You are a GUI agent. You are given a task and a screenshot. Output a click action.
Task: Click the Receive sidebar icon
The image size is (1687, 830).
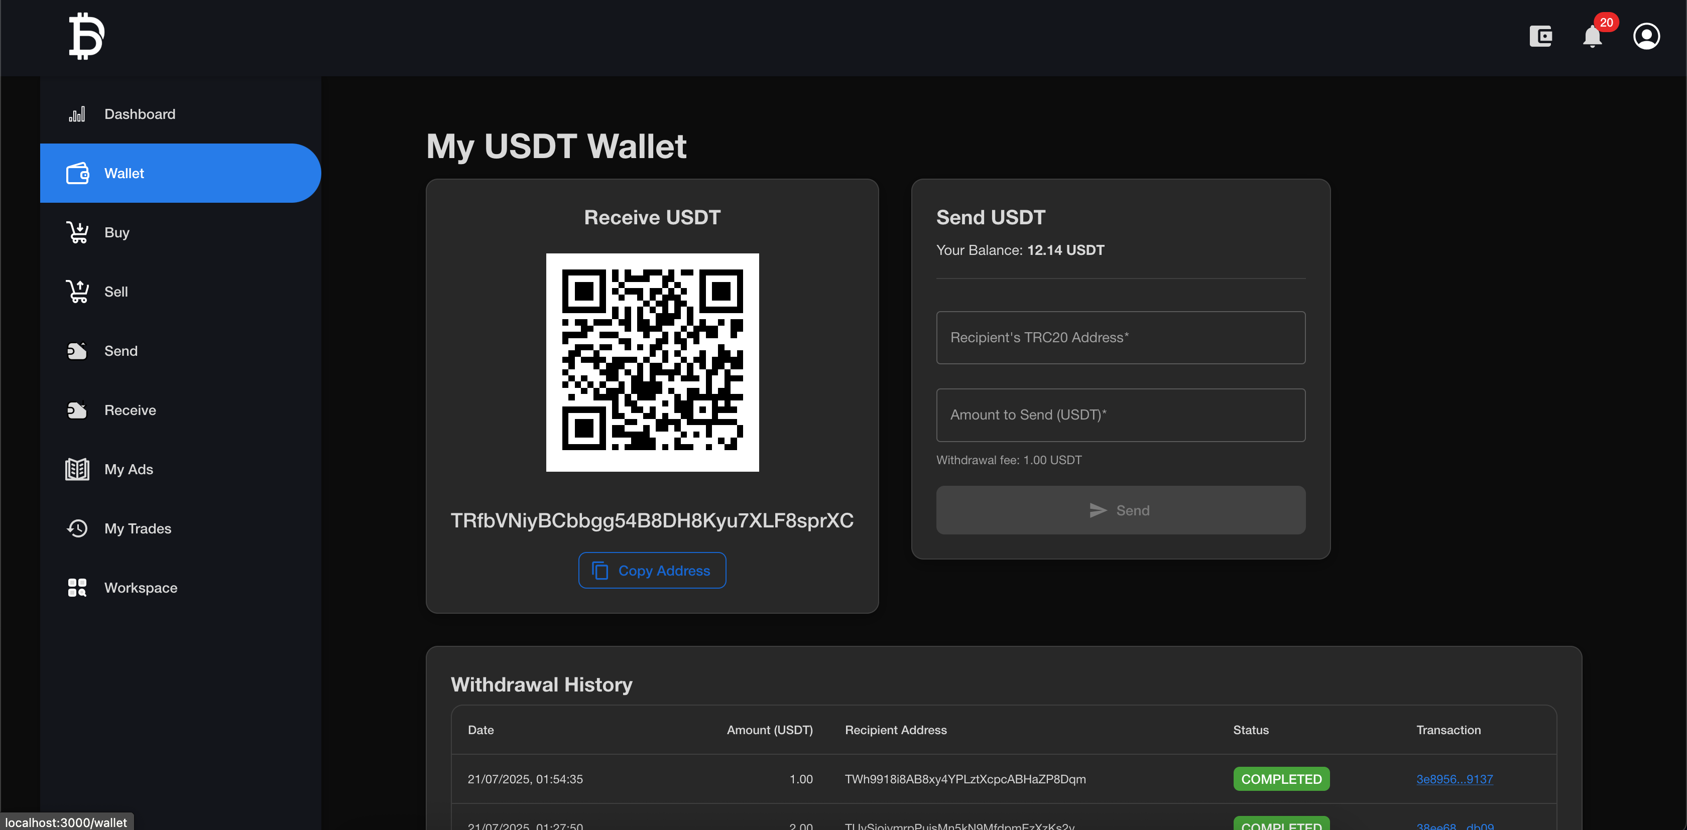click(77, 410)
